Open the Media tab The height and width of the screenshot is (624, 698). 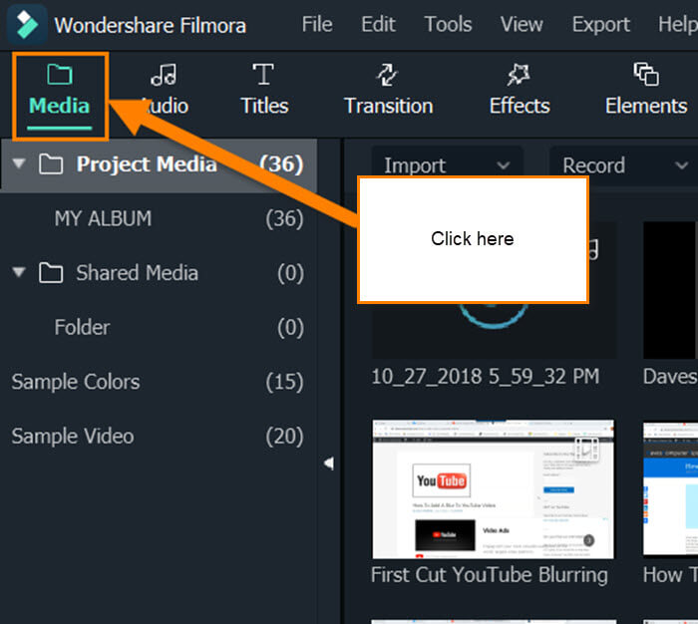click(59, 96)
